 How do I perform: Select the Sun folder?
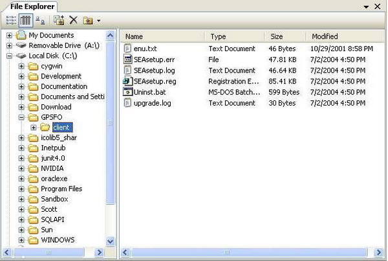[x=47, y=230]
